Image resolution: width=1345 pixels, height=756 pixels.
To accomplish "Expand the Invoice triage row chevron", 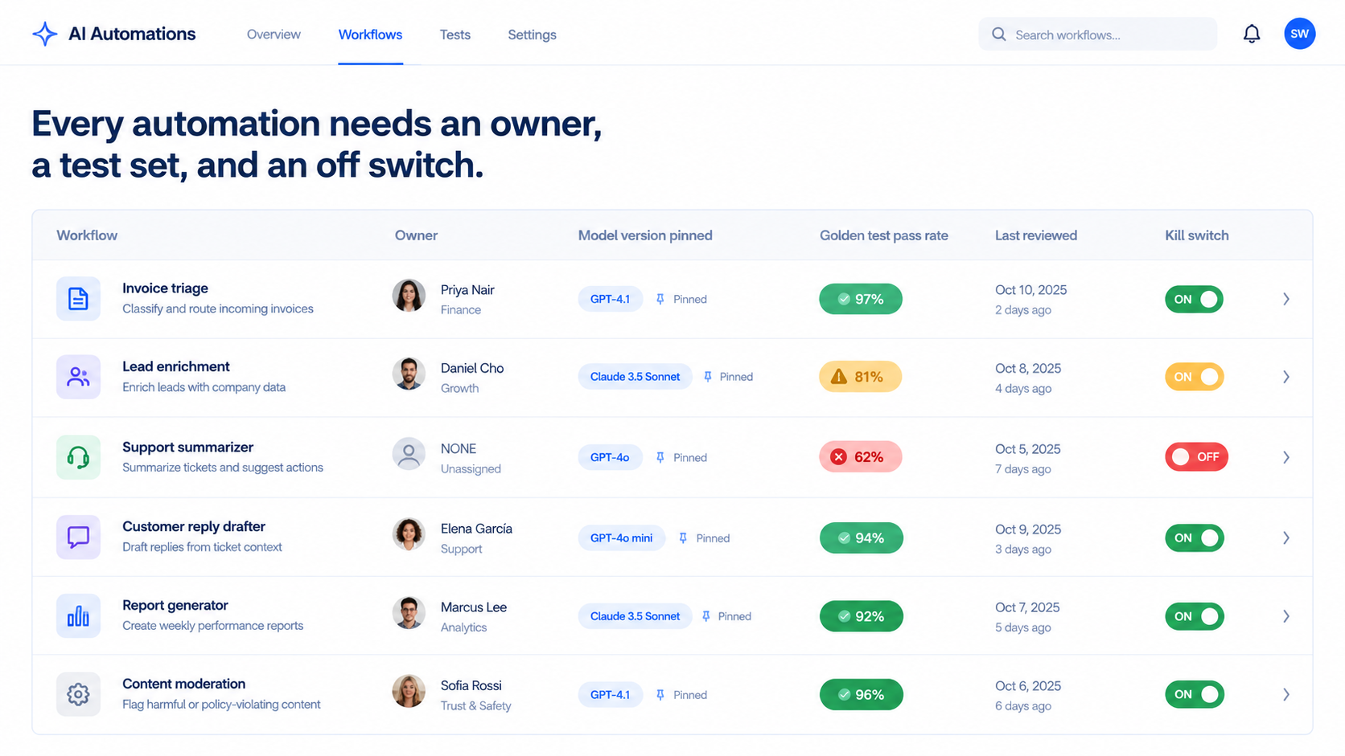I will pyautogui.click(x=1286, y=299).
